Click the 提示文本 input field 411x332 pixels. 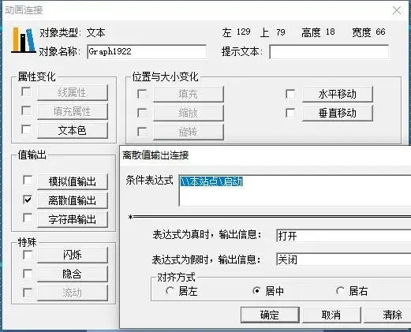click(329, 51)
